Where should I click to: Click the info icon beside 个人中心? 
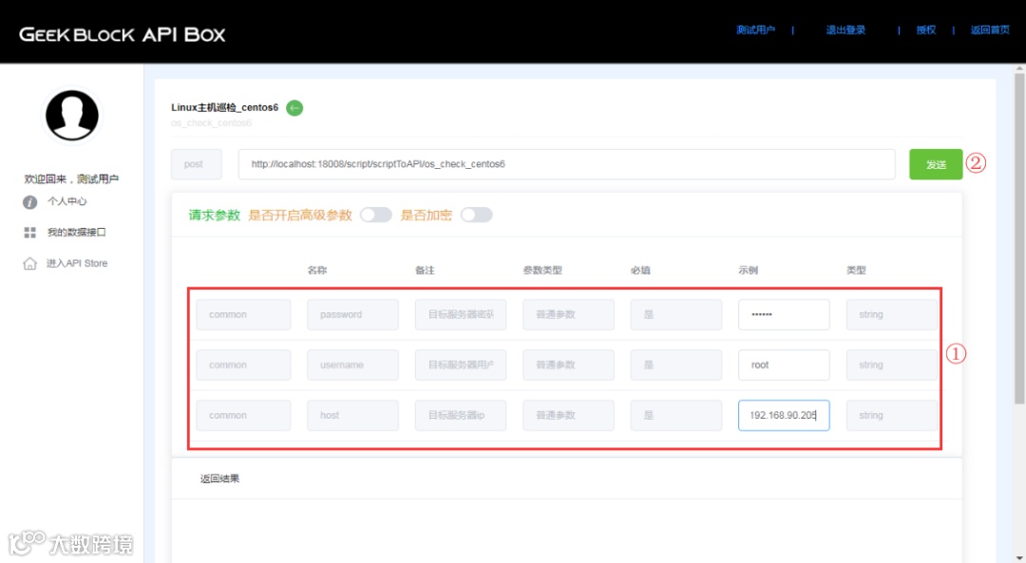pos(30,202)
